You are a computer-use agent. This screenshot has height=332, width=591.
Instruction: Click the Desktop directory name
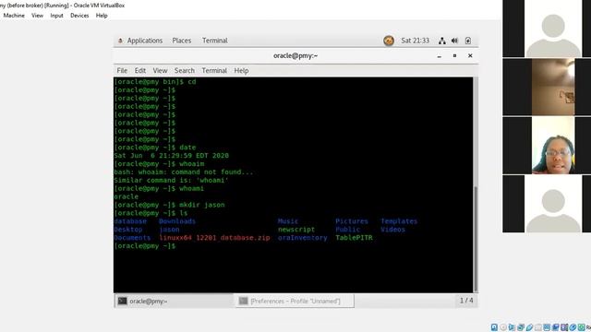point(128,230)
